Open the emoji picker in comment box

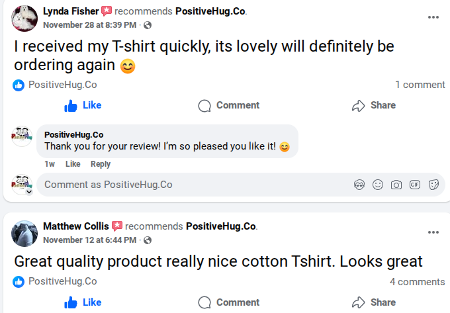tap(378, 185)
